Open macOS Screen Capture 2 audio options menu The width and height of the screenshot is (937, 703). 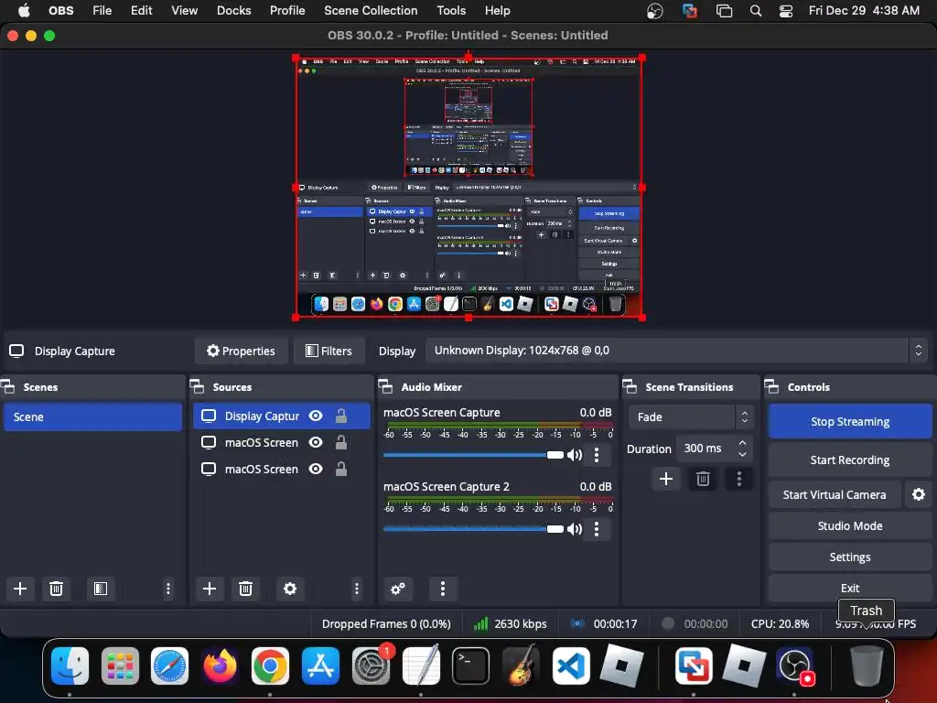point(597,529)
